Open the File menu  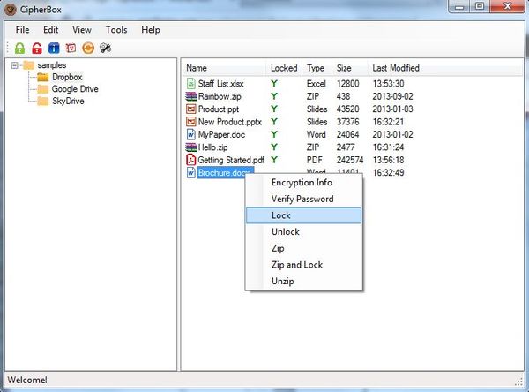click(22, 30)
